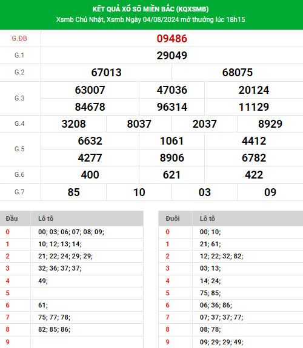Select the Đuôi row with digit 9
303x348 pixels.
pos(231,342)
